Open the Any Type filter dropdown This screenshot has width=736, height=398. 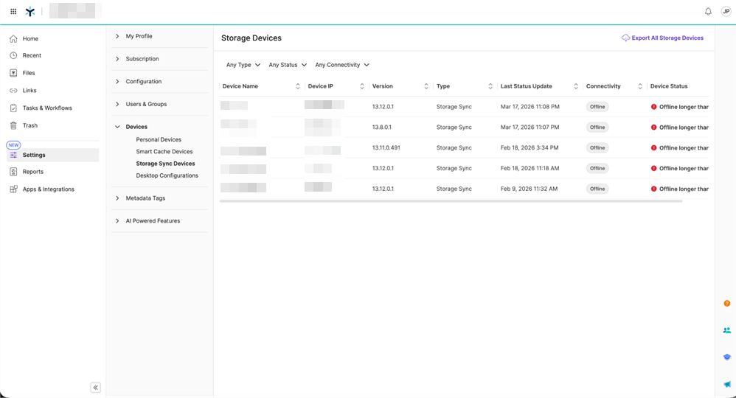click(243, 65)
